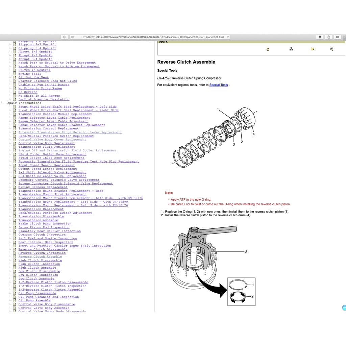The image size is (346, 346).
Task: Click the page icon beside Reverse Clutch Assemble
Action: (x=14, y=256)
